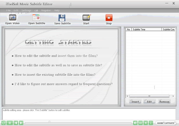Click the subtitle list horizontal scrollbar thumb
179x126 pixels.
pyautogui.click(x=149, y=96)
